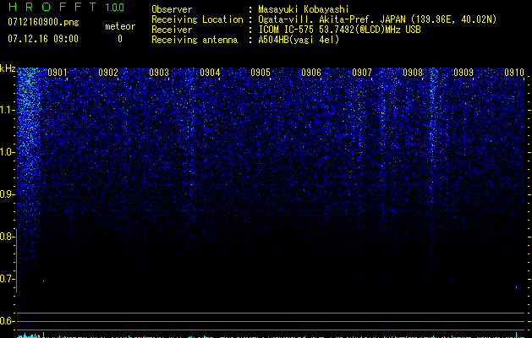Click the meteor label
This screenshot has height=338, width=532.
120,26
